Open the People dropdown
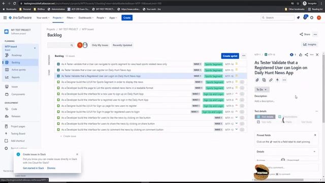Viewport: 325px width, 183px height. click(101, 18)
